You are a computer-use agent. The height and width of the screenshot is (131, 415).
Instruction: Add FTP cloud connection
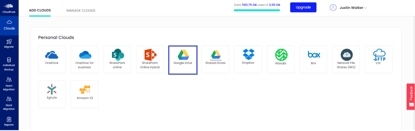pos(379,59)
